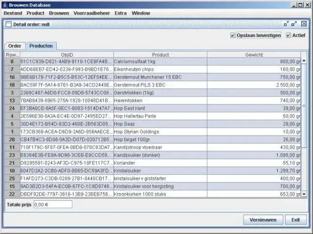313x234 pixels.
Task: Open the Bestand menu
Action: click(13, 13)
